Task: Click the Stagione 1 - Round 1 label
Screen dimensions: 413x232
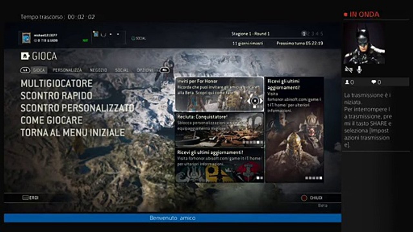Action: pyautogui.click(x=250, y=34)
